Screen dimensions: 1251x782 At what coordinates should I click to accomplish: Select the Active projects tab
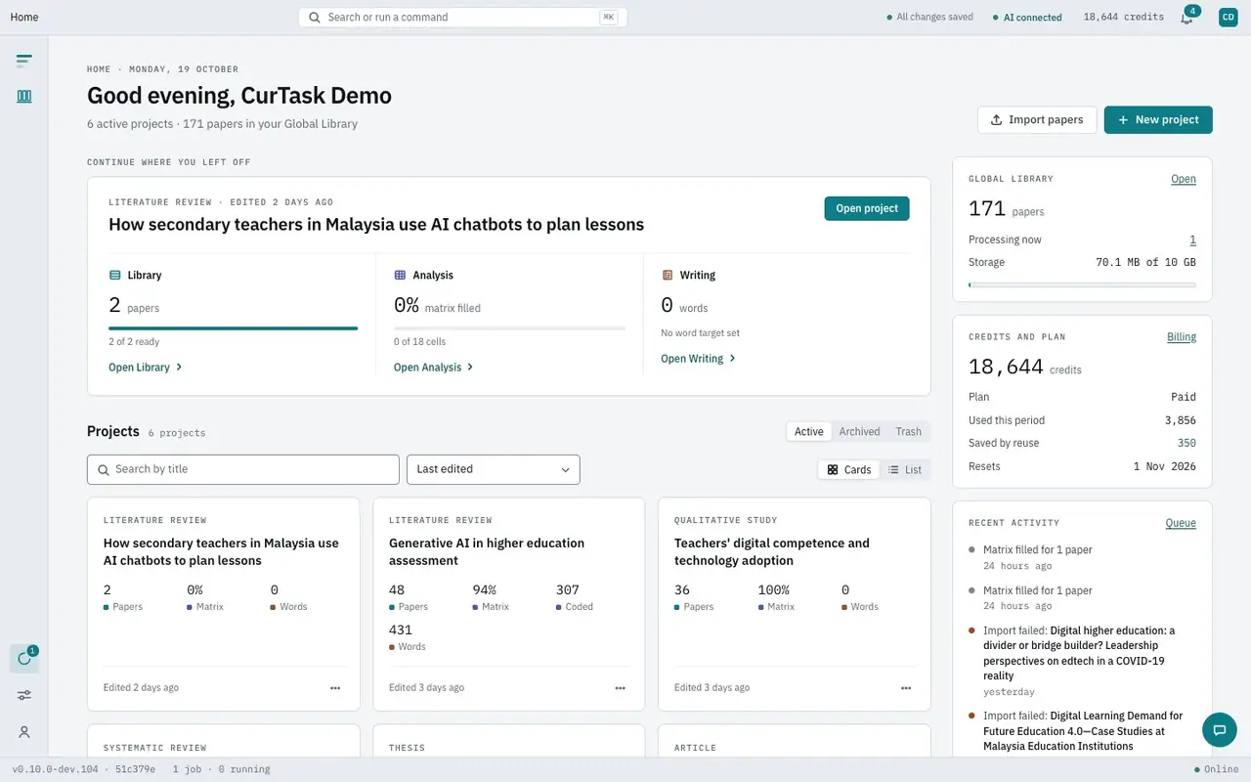(809, 431)
